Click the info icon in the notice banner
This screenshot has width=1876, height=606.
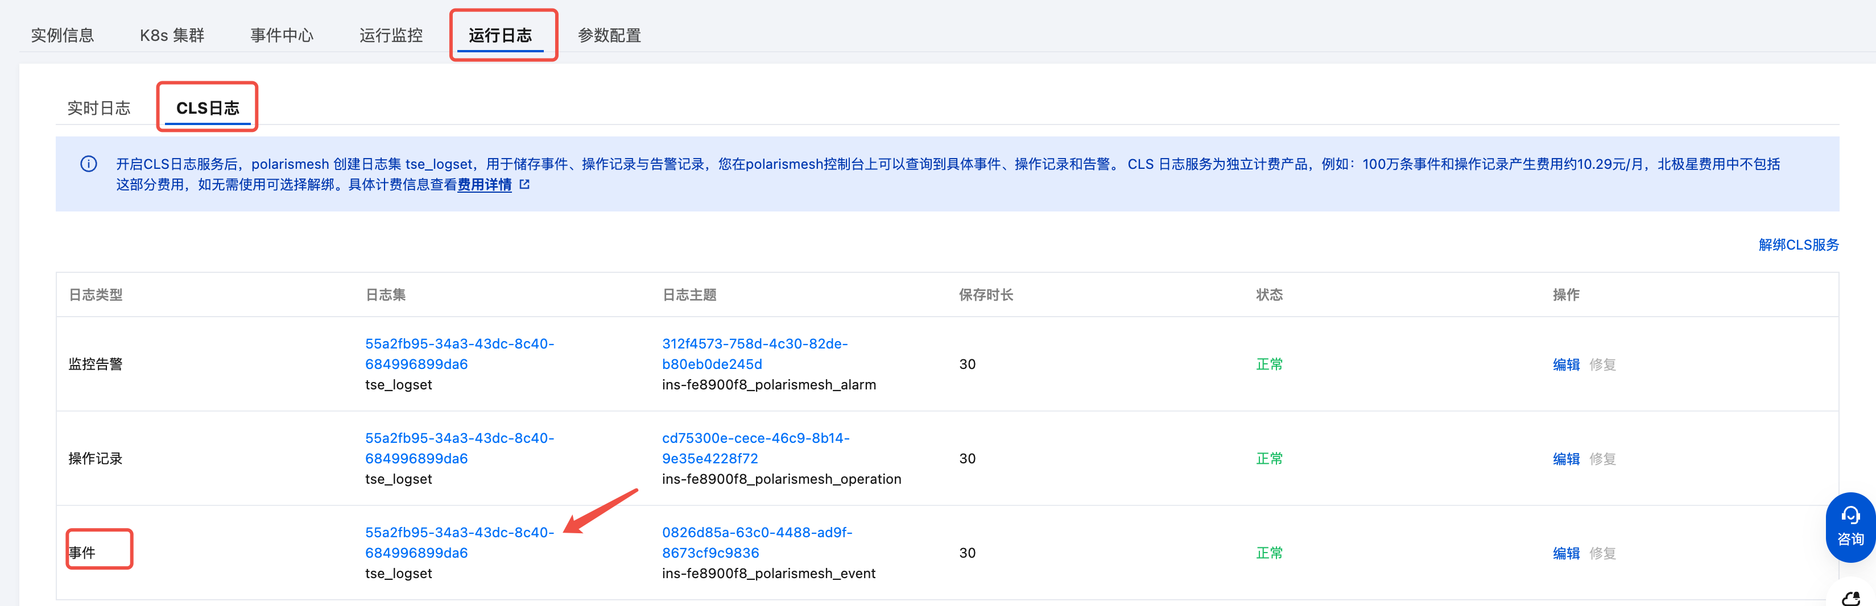coord(88,164)
